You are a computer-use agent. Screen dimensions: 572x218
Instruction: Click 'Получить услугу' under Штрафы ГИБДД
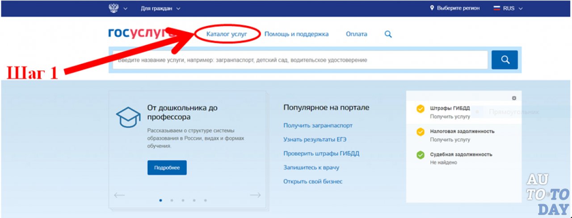(x=450, y=117)
